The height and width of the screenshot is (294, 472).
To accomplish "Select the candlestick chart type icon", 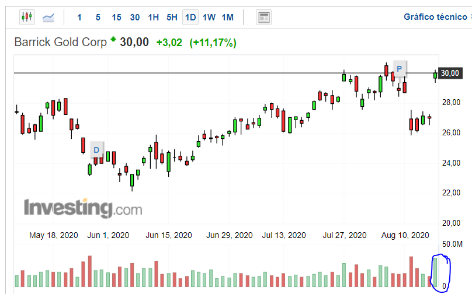I will 27,17.
